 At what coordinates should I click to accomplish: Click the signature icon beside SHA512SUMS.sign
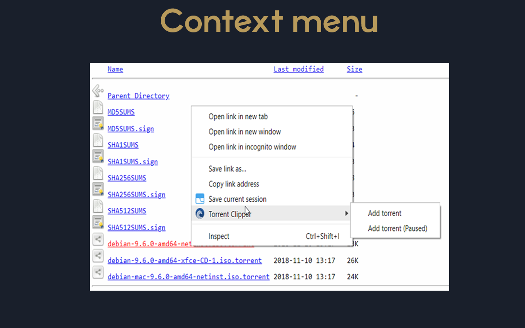point(98,222)
